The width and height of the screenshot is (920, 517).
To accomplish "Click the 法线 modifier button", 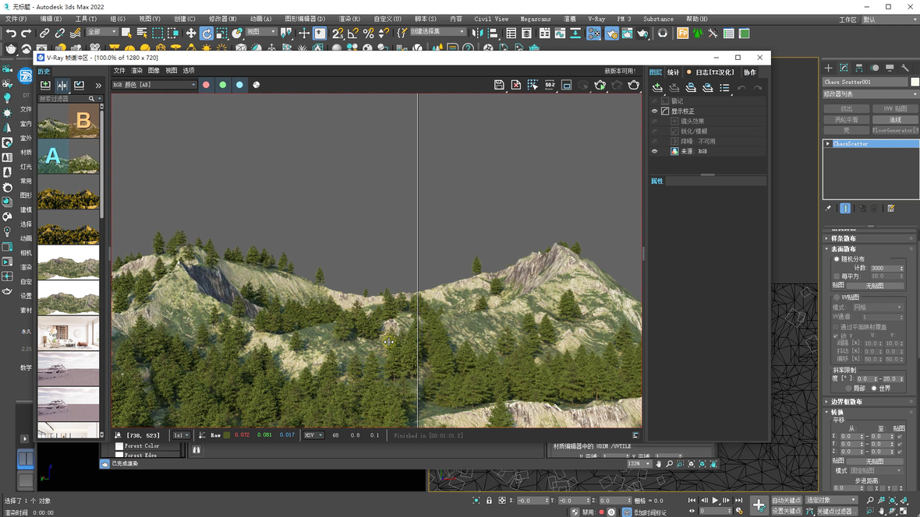I will pyautogui.click(x=894, y=120).
